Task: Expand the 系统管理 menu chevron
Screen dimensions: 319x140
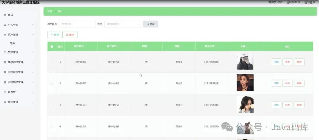Action: pos(32,102)
